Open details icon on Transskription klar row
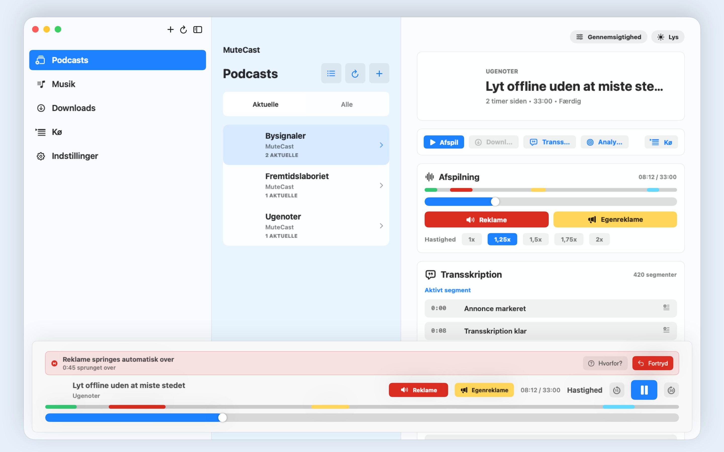 pyautogui.click(x=666, y=330)
